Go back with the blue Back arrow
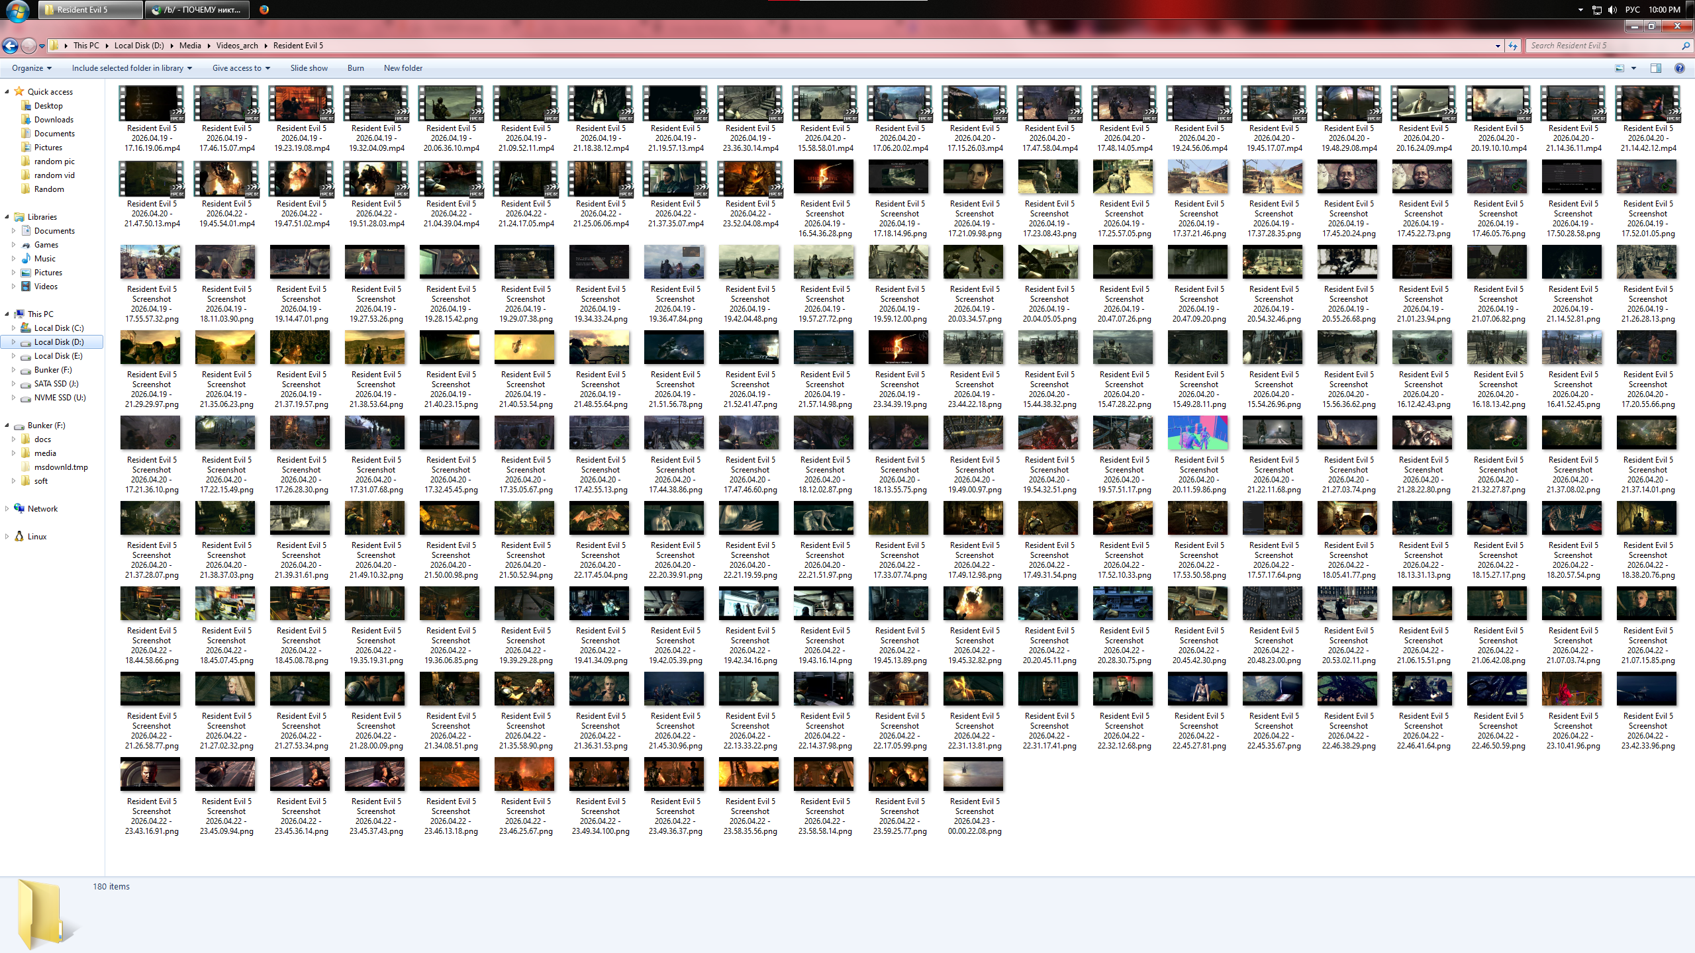Image resolution: width=1695 pixels, height=953 pixels. 10,46
